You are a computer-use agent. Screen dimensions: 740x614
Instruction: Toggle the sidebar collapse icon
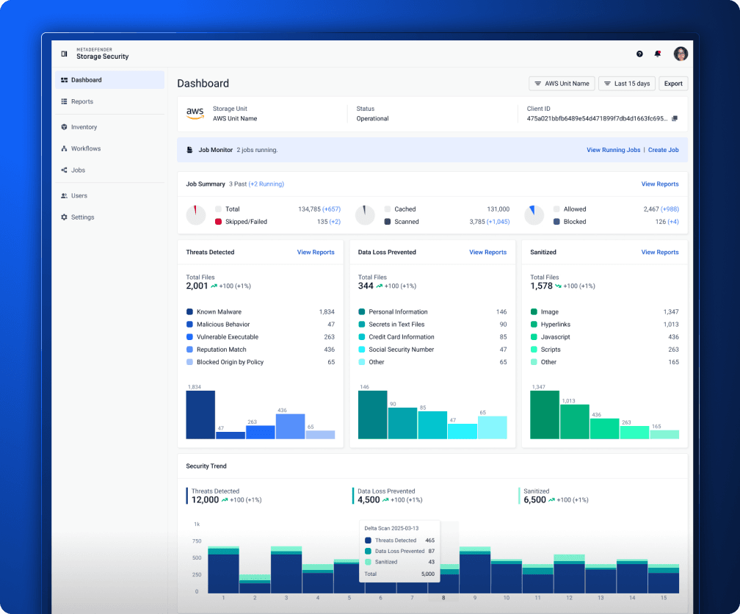(64, 54)
